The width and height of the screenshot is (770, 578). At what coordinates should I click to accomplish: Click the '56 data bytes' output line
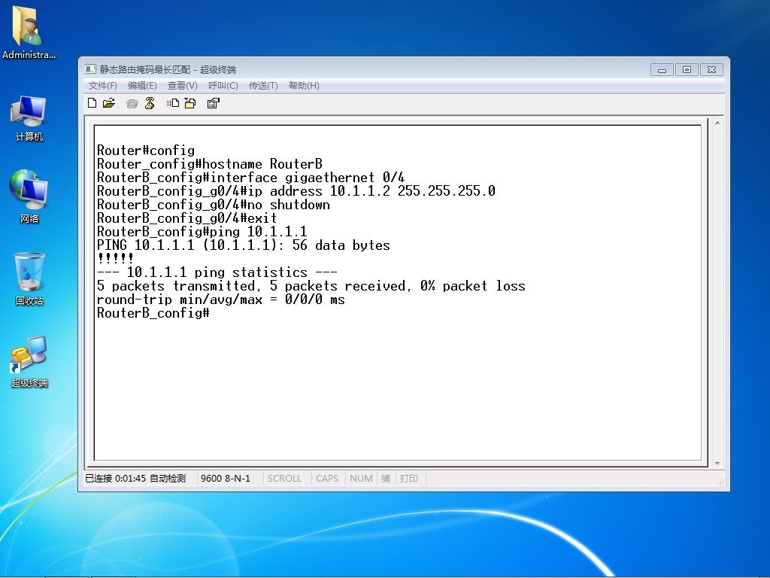click(x=244, y=245)
